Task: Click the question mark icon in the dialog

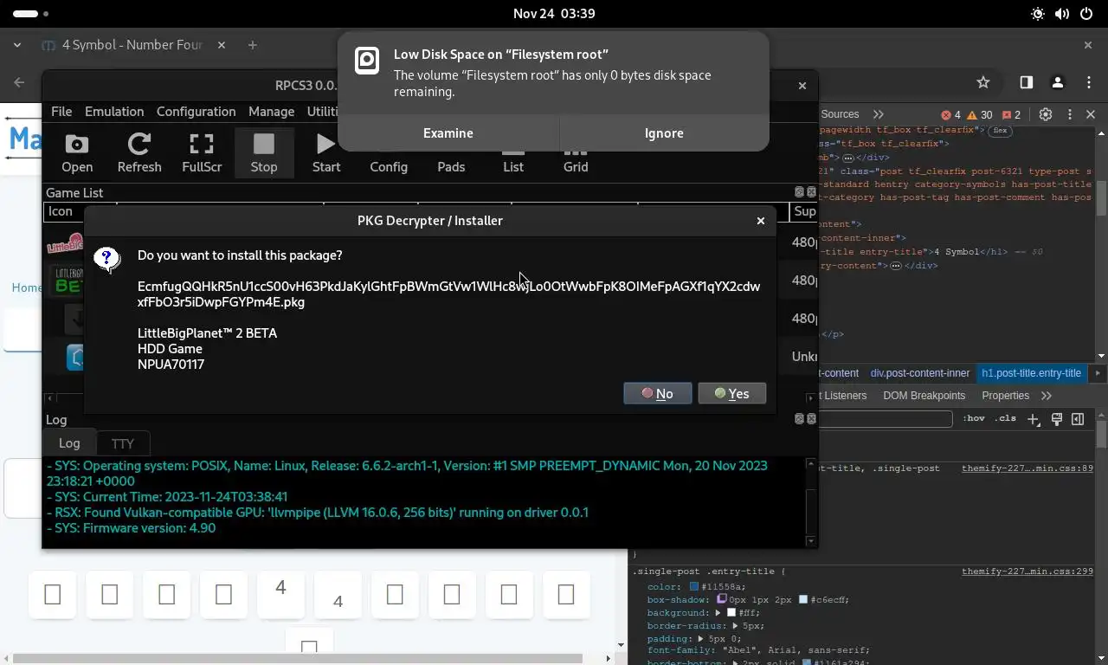Action: tap(107, 259)
